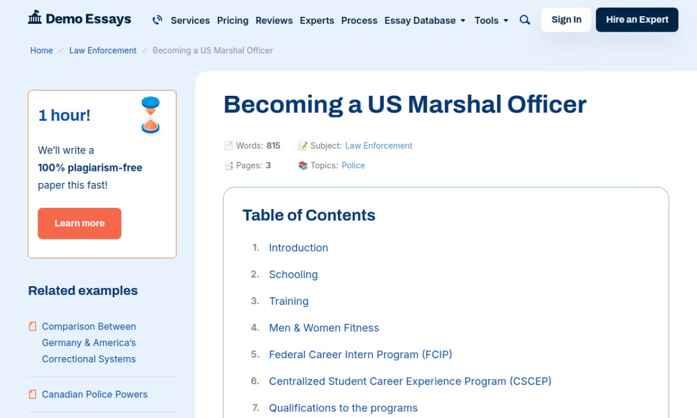The image size is (697, 418).
Task: Open the Pricing page
Action: coord(233,20)
